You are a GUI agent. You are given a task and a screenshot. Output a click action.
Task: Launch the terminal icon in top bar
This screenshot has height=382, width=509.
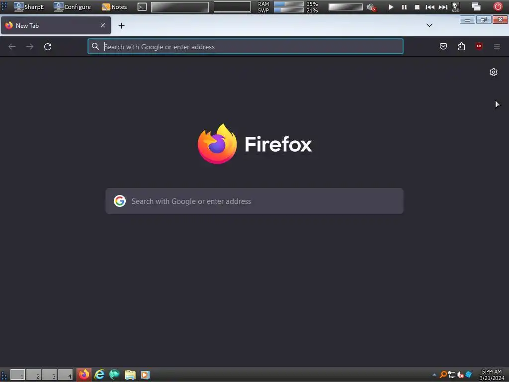click(x=142, y=7)
